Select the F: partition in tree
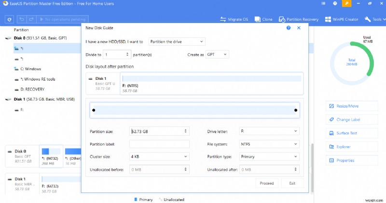The height and width of the screenshot is (203, 386). click(x=22, y=110)
